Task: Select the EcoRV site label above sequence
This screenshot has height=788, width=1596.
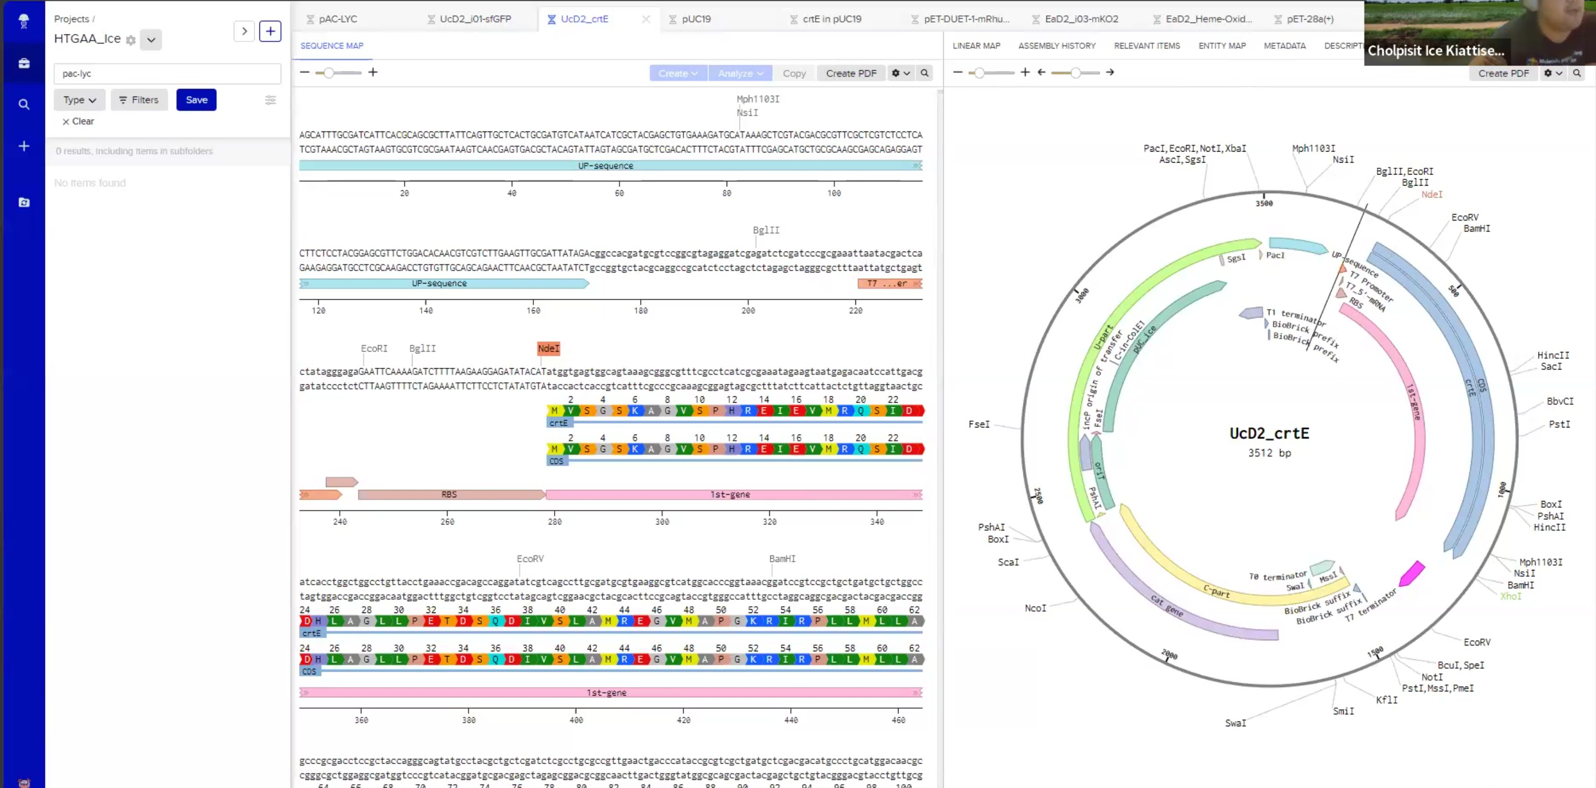Action: [530, 558]
